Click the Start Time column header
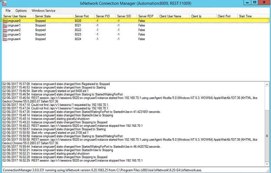271x173 pixels. coord(245,16)
